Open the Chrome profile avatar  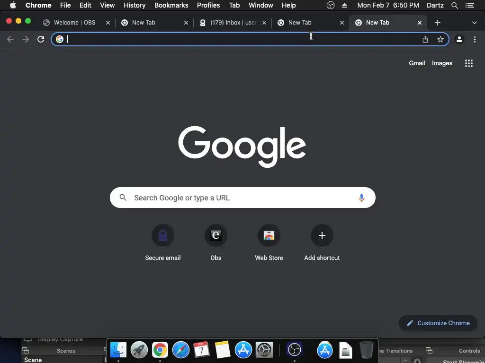click(x=459, y=39)
